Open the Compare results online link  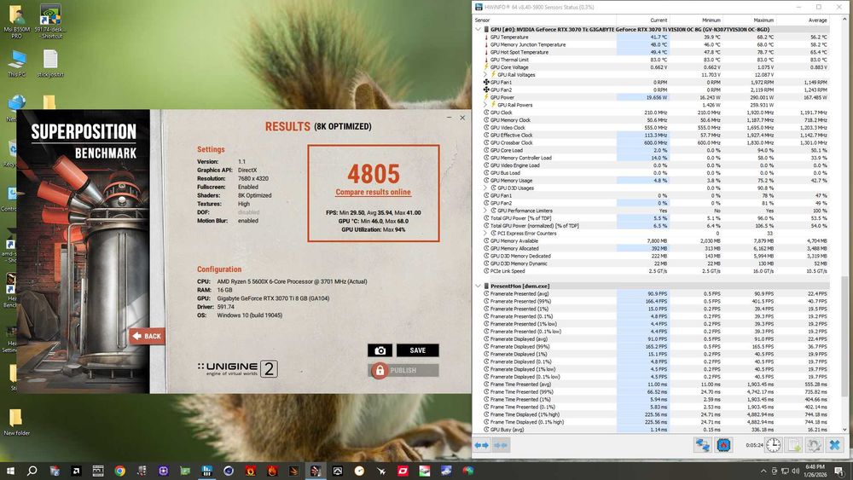click(x=374, y=192)
